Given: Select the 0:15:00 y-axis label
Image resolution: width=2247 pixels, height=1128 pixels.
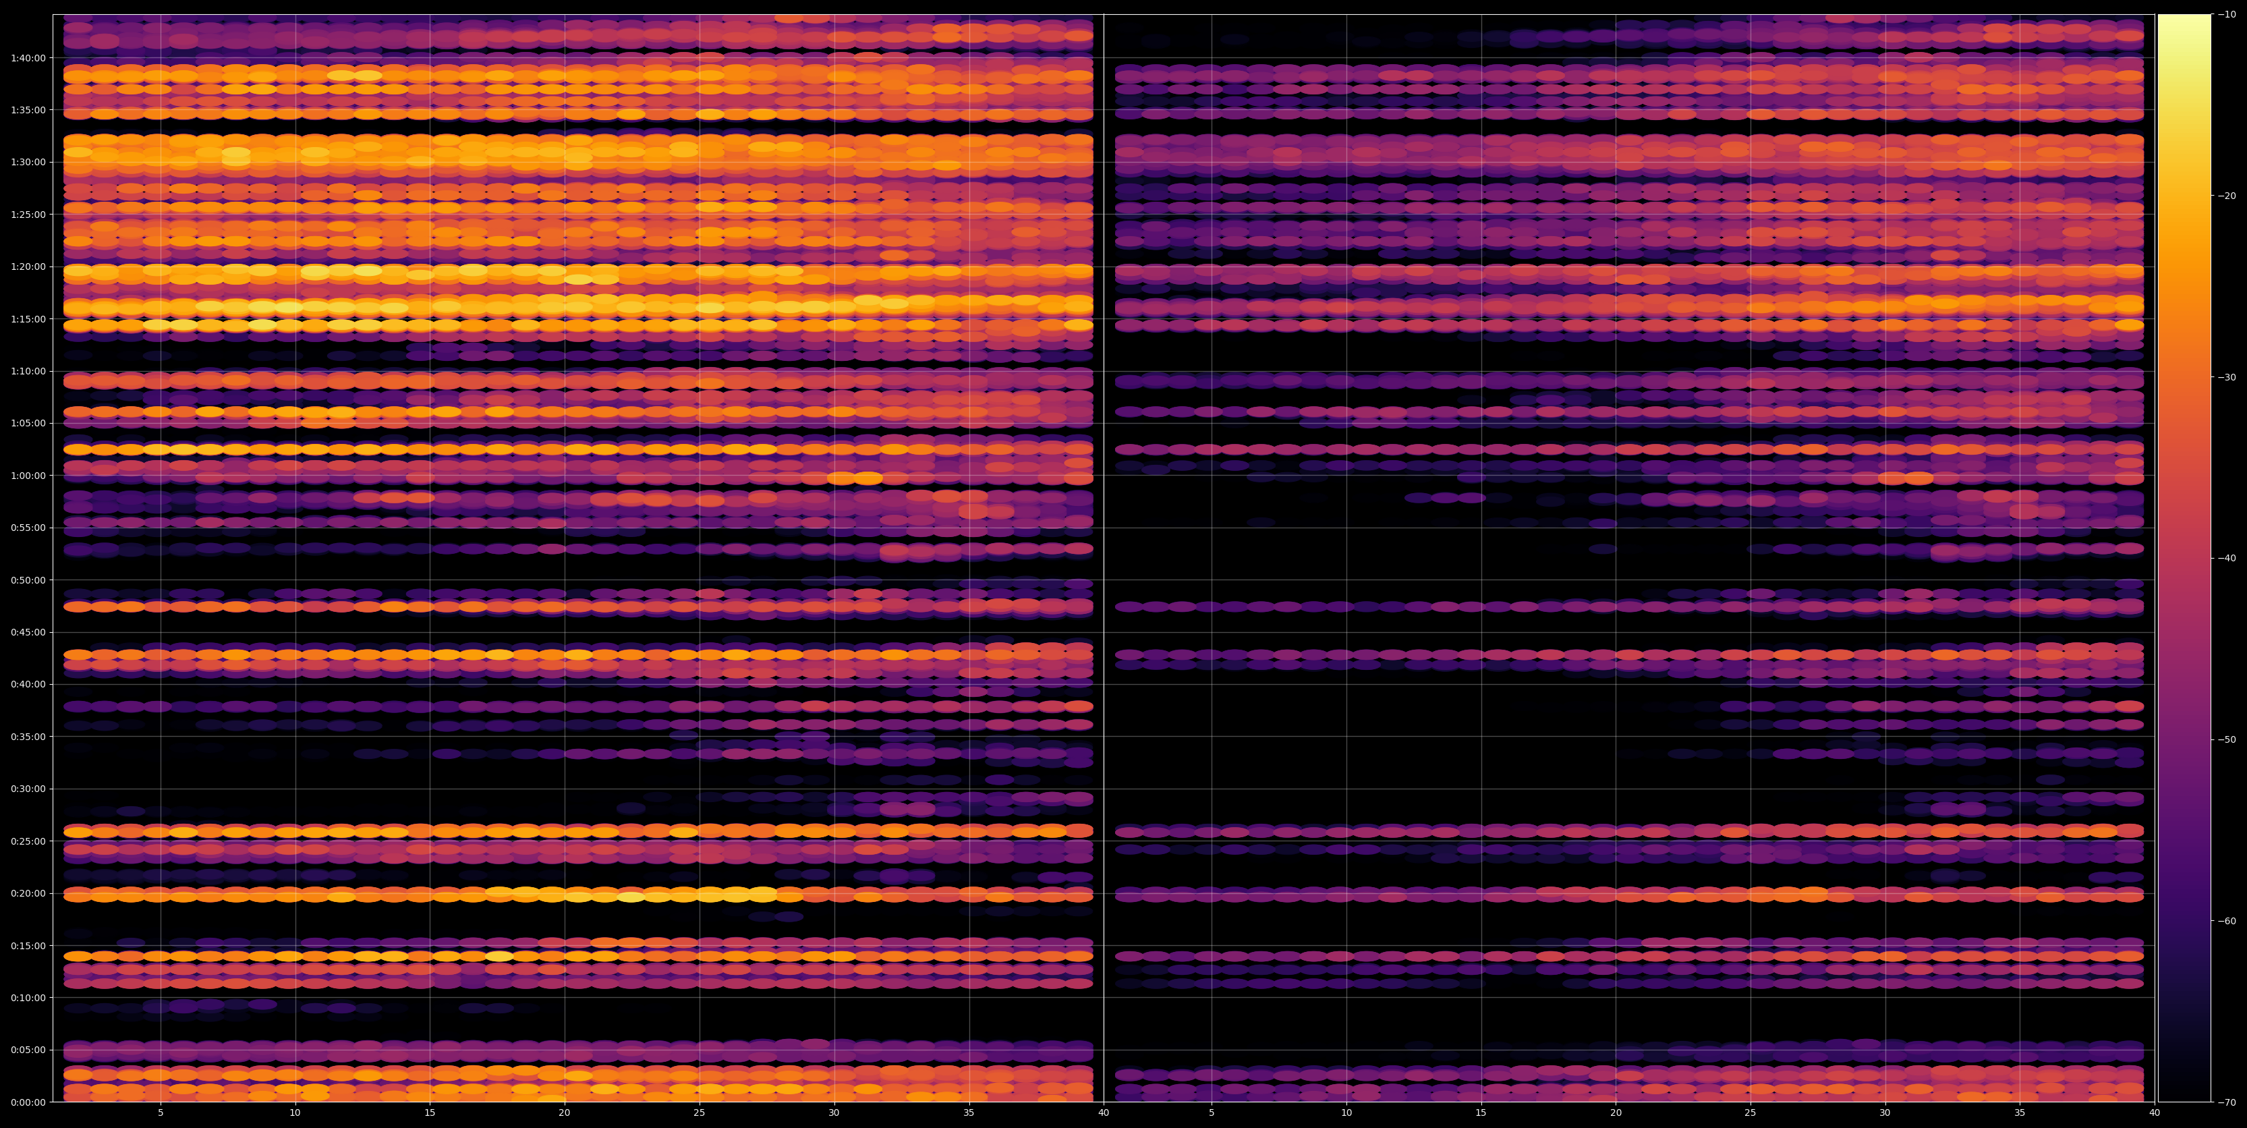Looking at the screenshot, I should click(28, 946).
